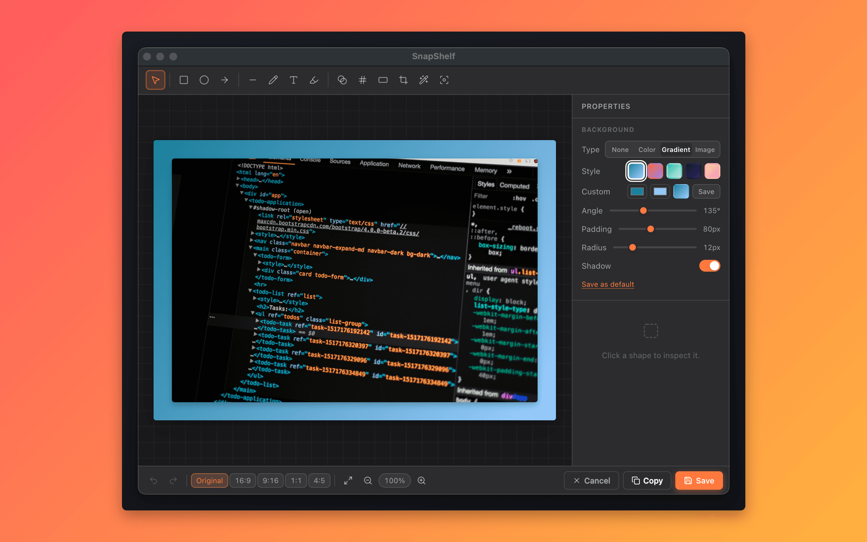Zoom in on the canvas
This screenshot has height=542, width=867.
[422, 480]
